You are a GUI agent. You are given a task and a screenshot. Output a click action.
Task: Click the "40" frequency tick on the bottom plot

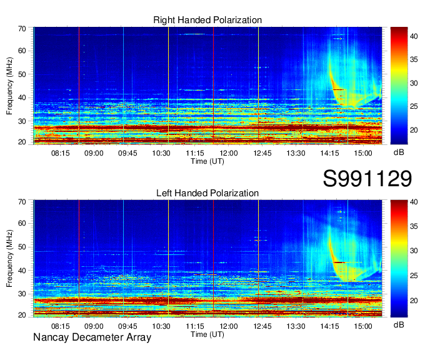(x=22, y=271)
